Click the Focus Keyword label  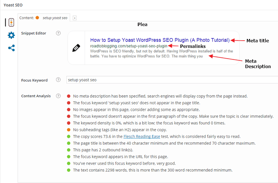click(x=34, y=80)
